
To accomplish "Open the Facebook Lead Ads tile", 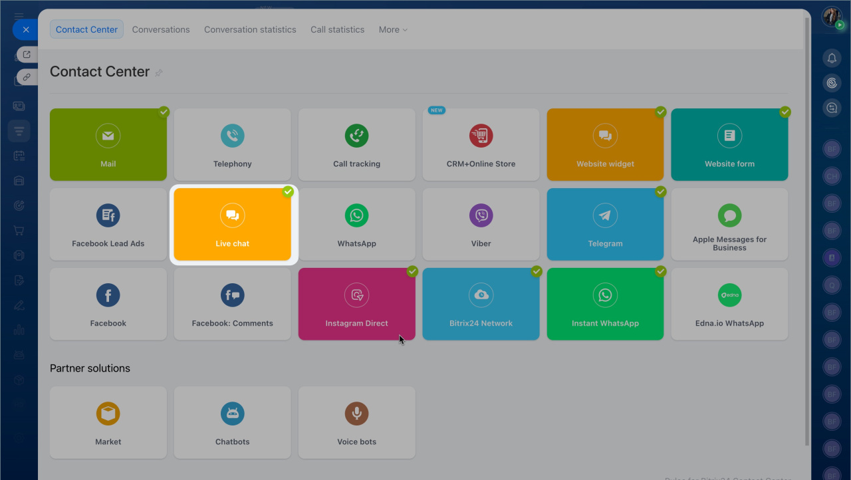I will click(x=108, y=225).
